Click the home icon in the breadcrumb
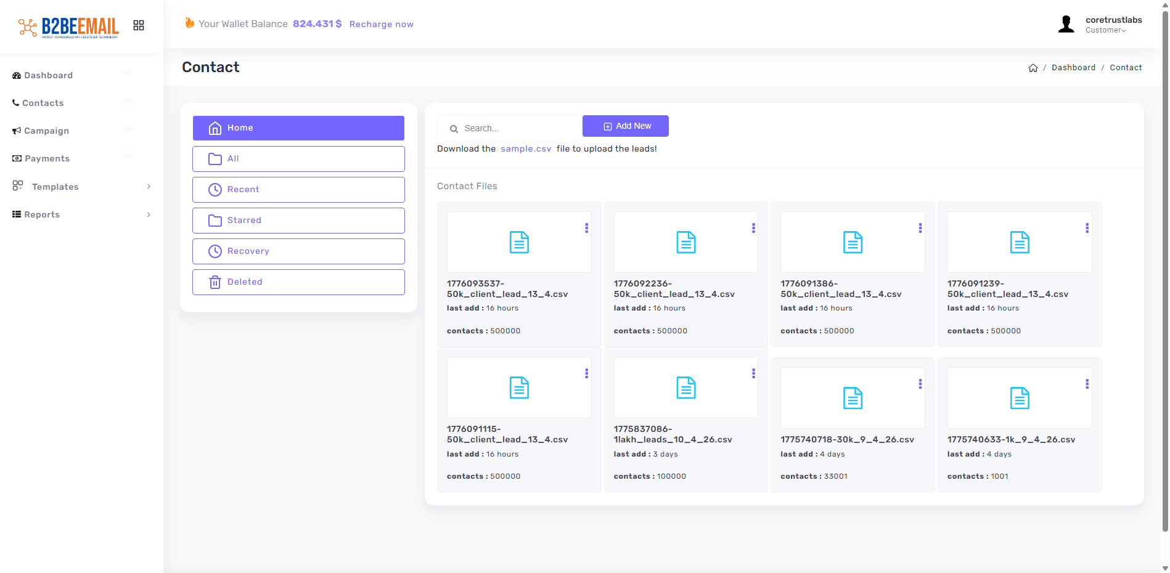The height and width of the screenshot is (573, 1170). (x=1033, y=68)
